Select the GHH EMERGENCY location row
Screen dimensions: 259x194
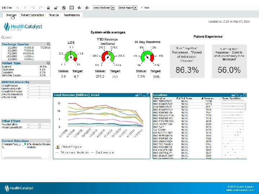[198, 107]
